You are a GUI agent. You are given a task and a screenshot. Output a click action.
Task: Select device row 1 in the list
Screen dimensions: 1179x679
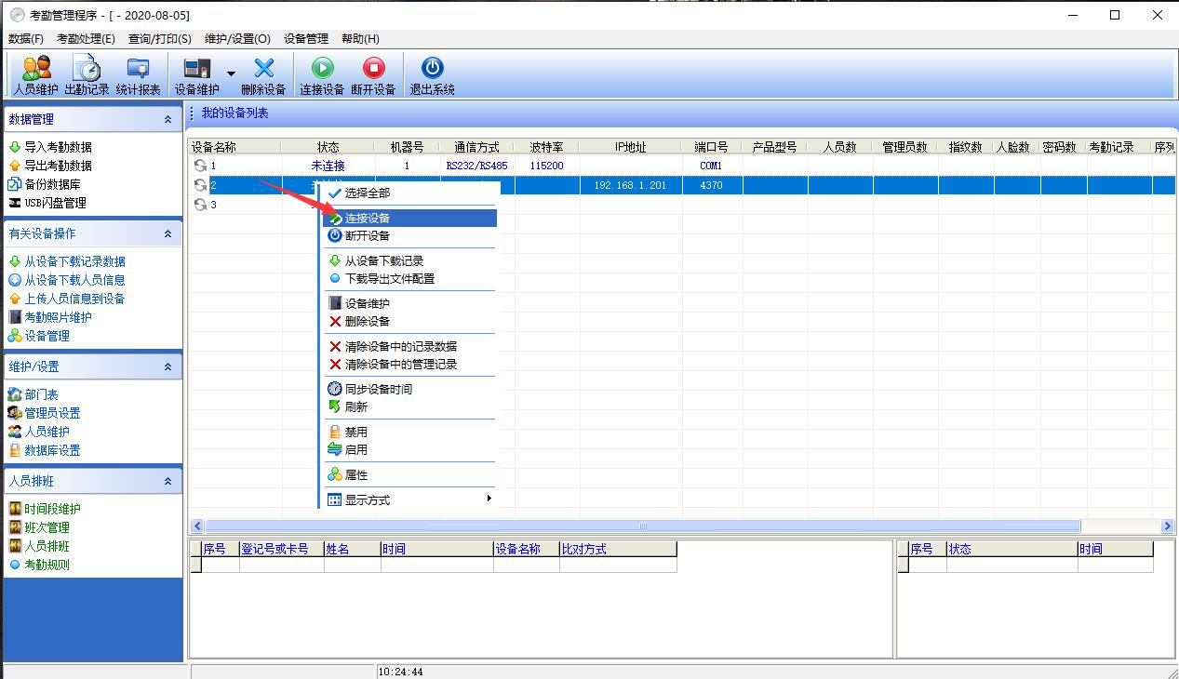click(x=242, y=166)
